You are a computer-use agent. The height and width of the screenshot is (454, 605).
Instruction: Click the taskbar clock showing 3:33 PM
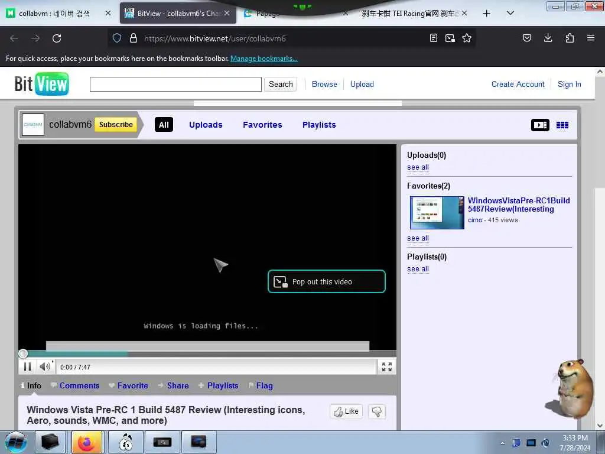point(575,443)
